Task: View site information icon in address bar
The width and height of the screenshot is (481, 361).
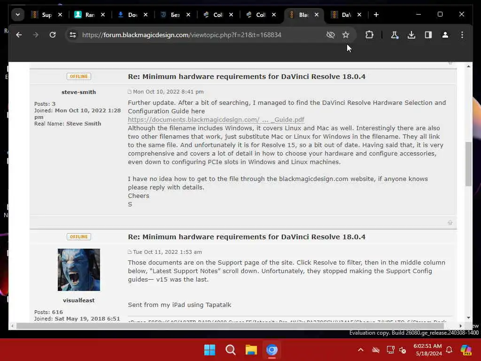Action: click(x=73, y=35)
